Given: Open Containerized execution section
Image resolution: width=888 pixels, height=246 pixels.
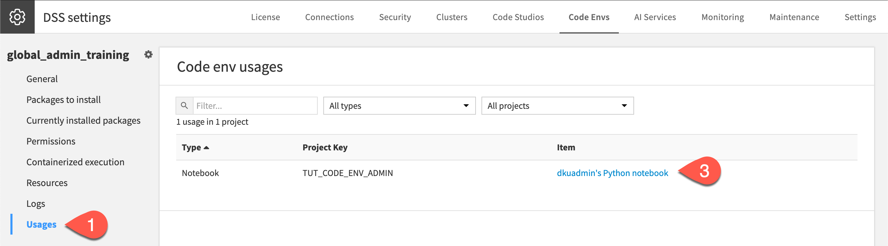Looking at the screenshot, I should [x=75, y=162].
